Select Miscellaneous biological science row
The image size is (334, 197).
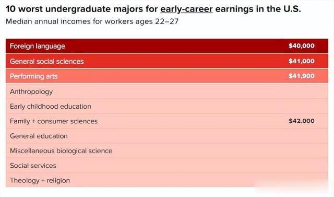tap(167, 150)
